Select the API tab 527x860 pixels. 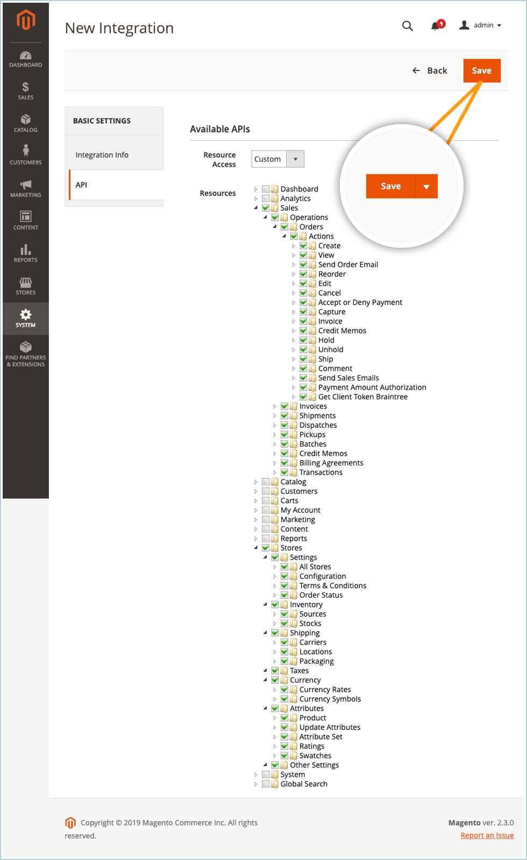[x=82, y=185]
